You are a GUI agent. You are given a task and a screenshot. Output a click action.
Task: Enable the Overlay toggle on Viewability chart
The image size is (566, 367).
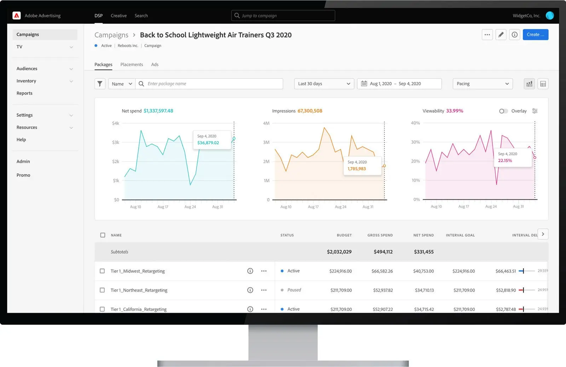tap(503, 111)
